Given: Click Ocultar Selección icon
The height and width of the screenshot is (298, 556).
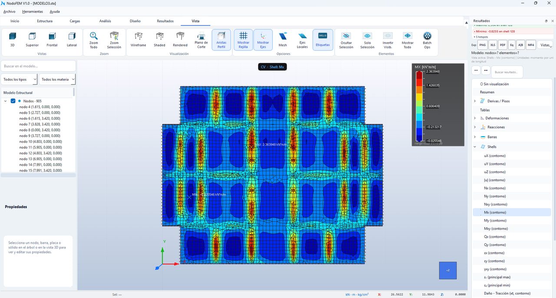Looking at the screenshot, I should (346, 36).
